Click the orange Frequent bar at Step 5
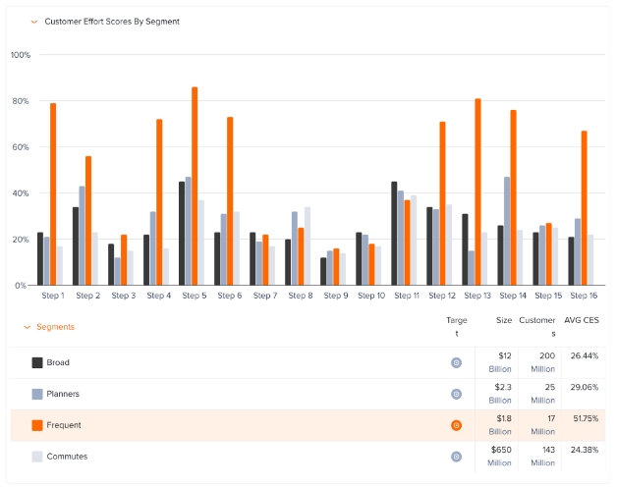Image resolution: width=617 pixels, height=488 pixels. pyautogui.click(x=195, y=186)
